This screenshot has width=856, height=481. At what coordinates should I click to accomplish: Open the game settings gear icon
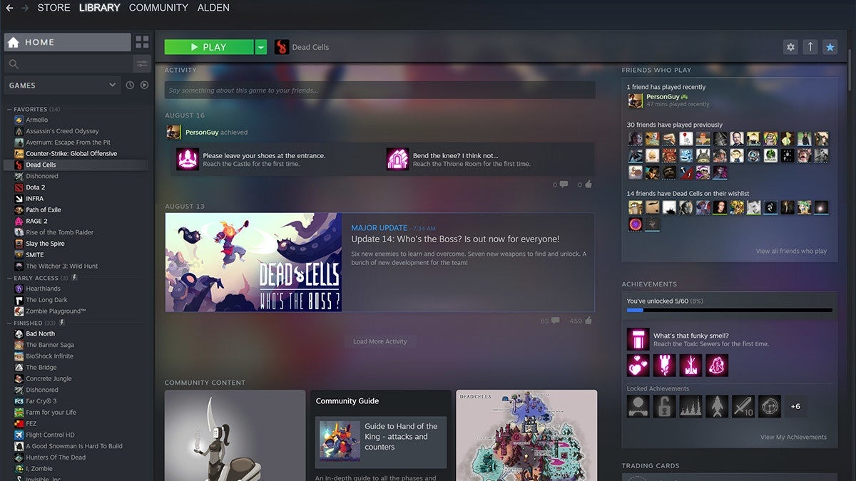pyautogui.click(x=790, y=46)
